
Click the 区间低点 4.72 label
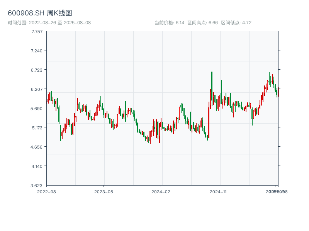(236, 23)
